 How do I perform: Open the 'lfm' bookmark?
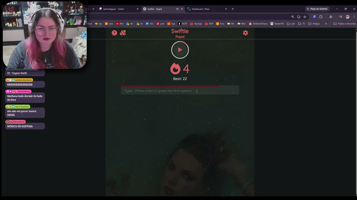point(119,24)
